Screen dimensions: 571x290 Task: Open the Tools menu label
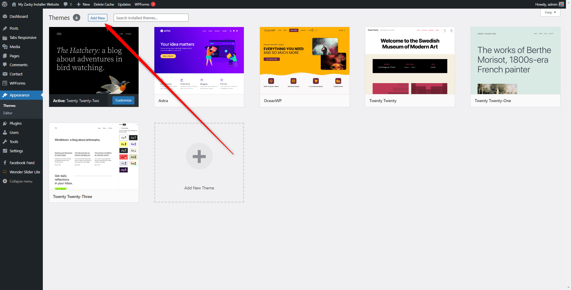coord(14,142)
